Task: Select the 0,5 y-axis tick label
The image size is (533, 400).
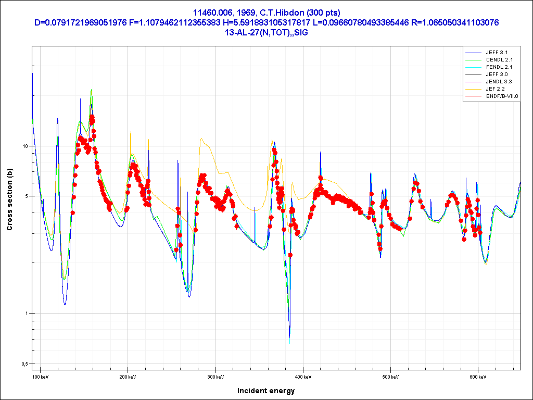Action: (23, 364)
